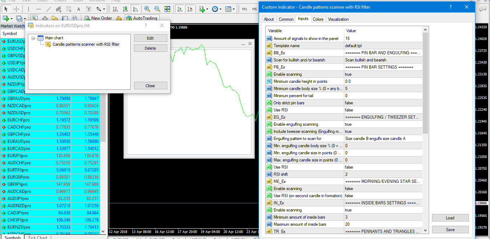Toggle the Navigator panel icon
The width and height of the screenshot is (490, 239).
click(x=54, y=18)
